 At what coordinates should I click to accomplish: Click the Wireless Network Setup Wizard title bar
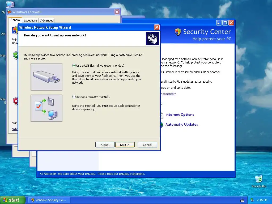[x=86, y=27]
